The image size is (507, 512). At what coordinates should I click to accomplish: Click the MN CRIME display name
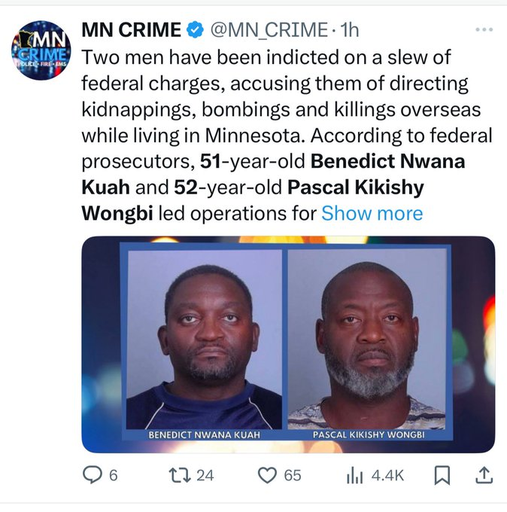pyautogui.click(x=131, y=30)
